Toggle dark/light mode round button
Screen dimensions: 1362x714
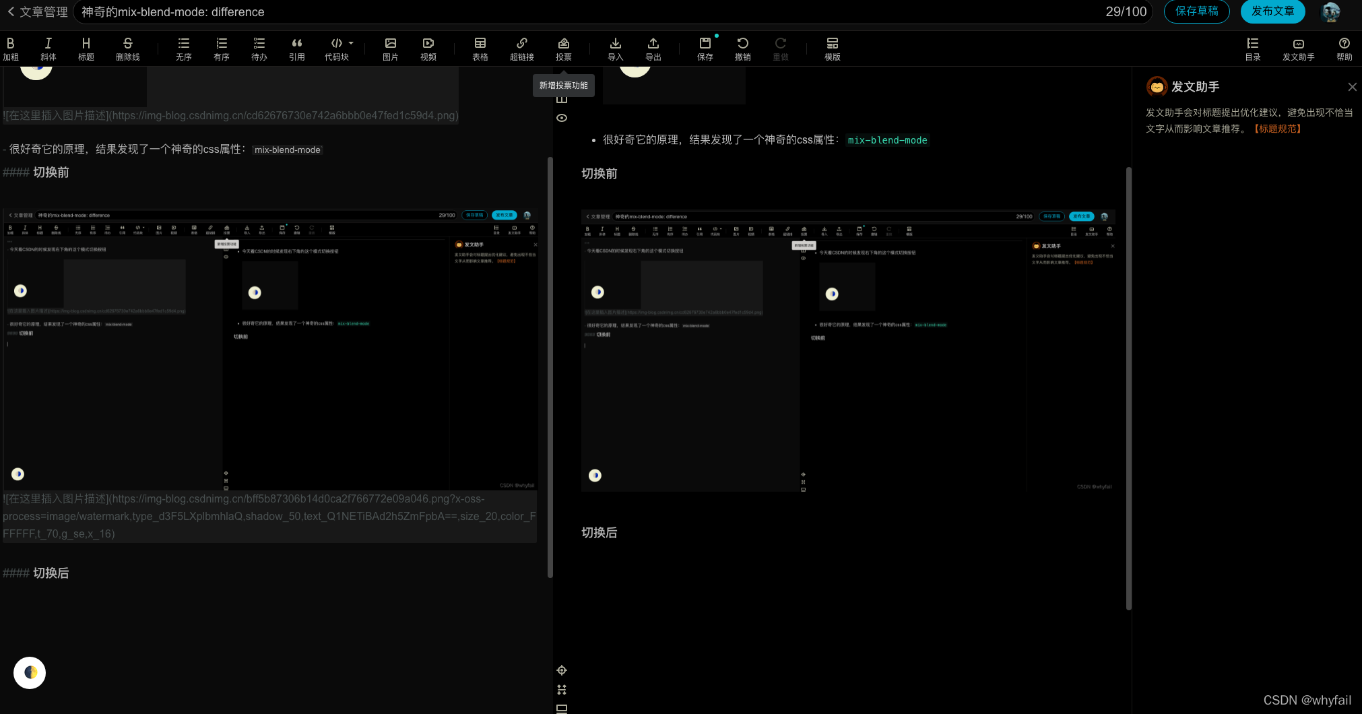30,672
